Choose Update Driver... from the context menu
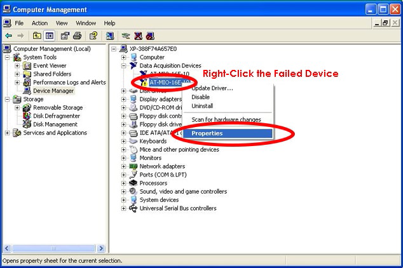The image size is (403, 268). (x=228, y=88)
